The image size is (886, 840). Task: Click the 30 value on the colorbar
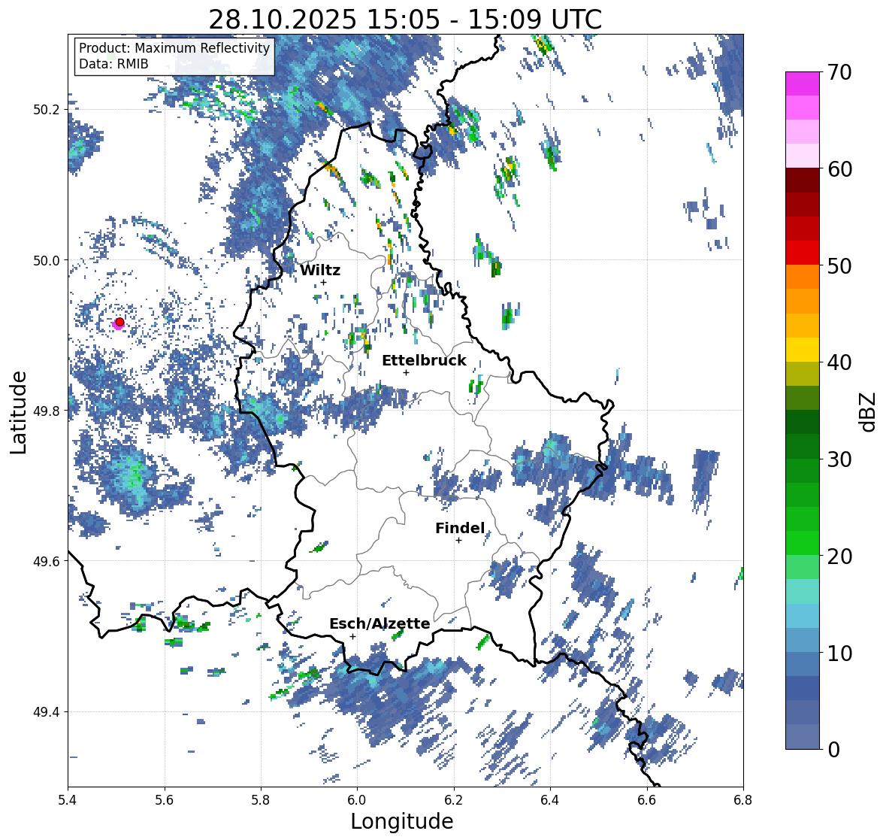(839, 459)
